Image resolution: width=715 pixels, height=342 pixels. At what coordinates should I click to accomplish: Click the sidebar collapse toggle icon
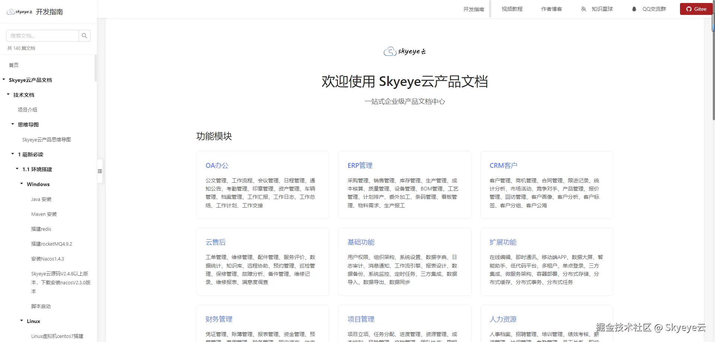point(100,171)
